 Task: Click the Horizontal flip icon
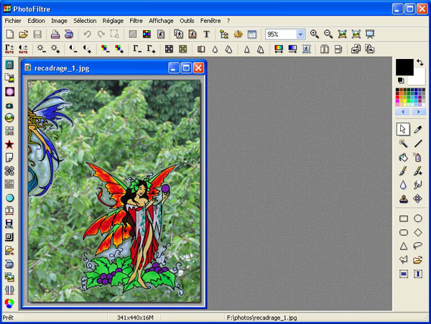click(325, 49)
